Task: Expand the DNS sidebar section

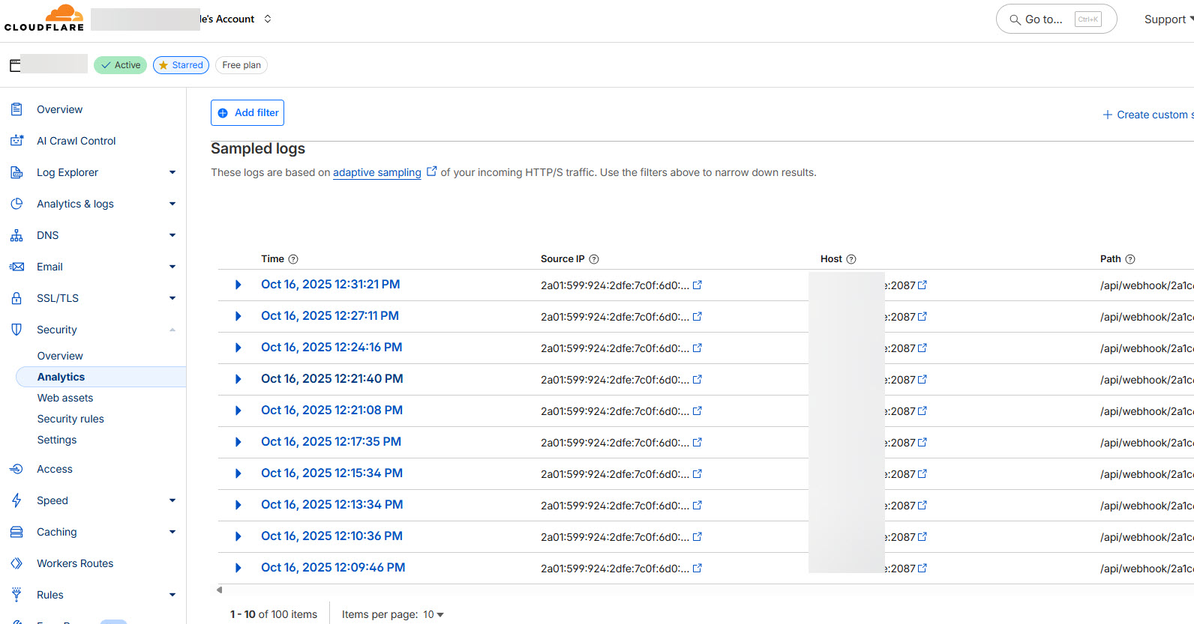Action: pyautogui.click(x=172, y=235)
